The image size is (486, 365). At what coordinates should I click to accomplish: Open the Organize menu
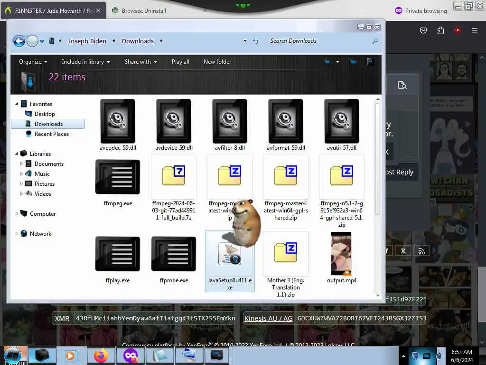click(33, 62)
